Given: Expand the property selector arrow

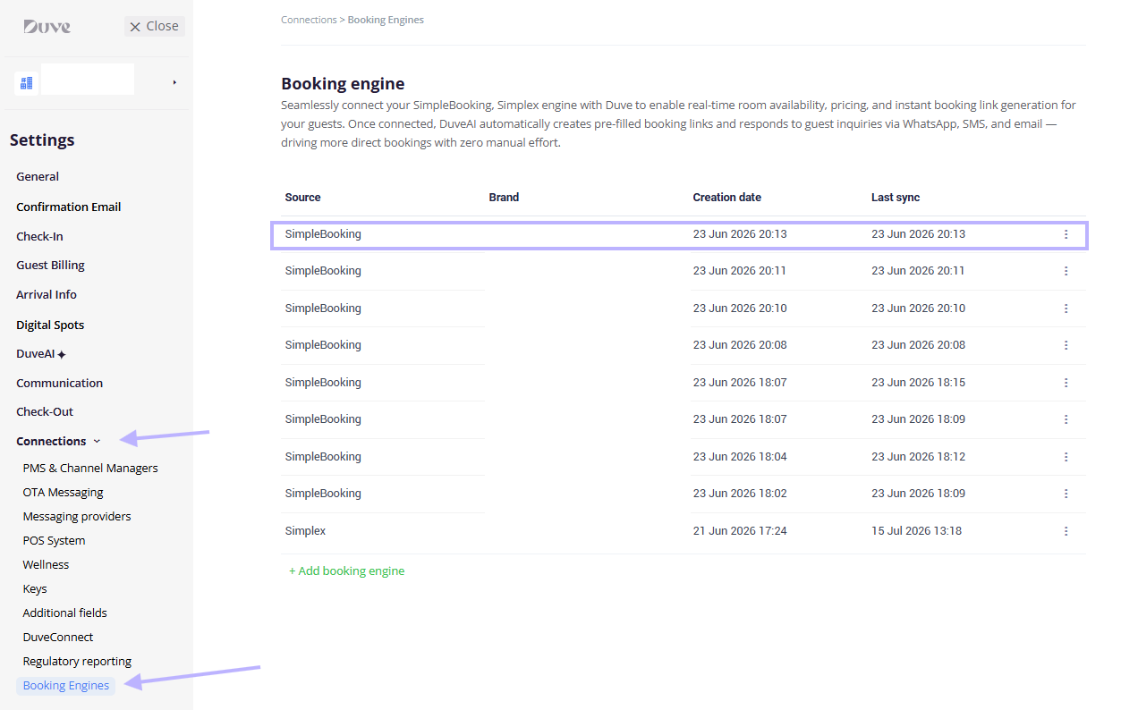Looking at the screenshot, I should point(174,82).
